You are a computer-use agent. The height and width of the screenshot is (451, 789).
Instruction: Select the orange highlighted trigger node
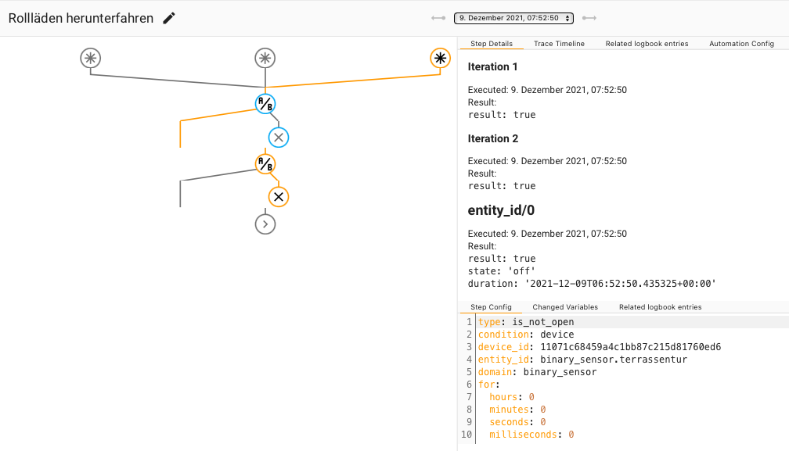coord(441,58)
